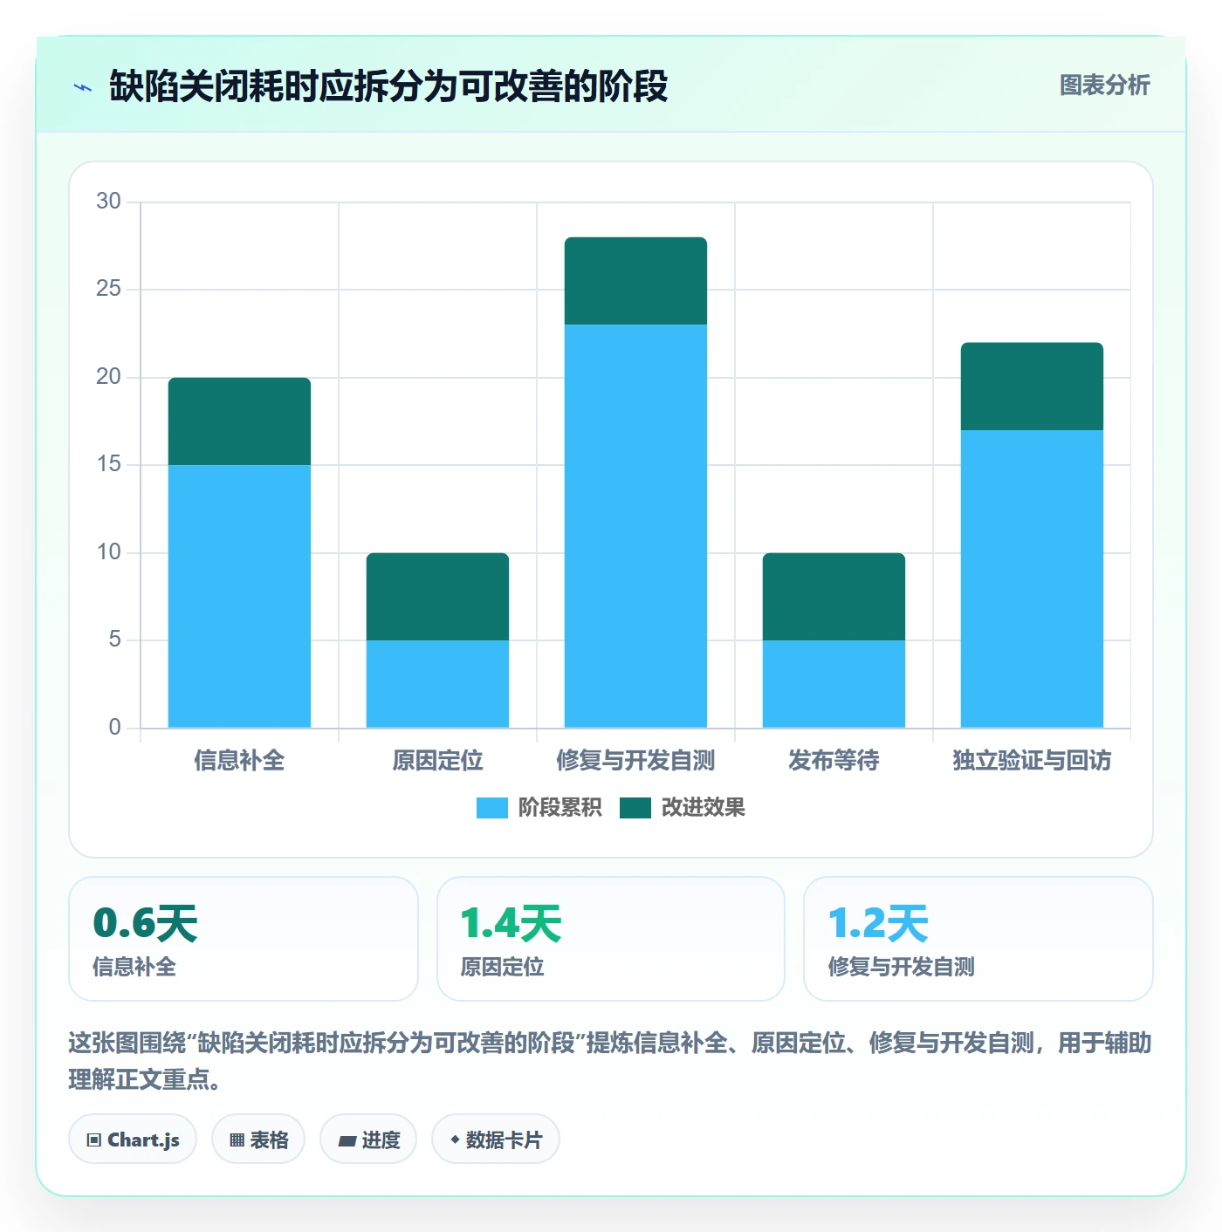Viewport: 1222px width, 1232px height.
Task: Click the green bar segment for 原因定位
Action: coord(437,597)
